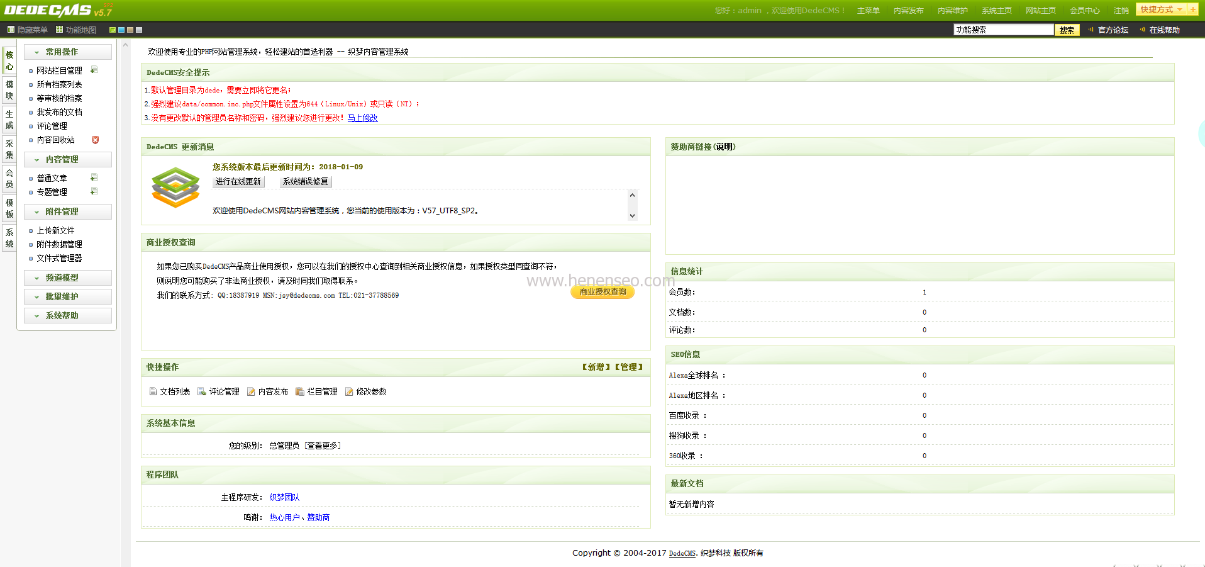
Task: Expand the 频道模型 section
Action: [x=68, y=278]
